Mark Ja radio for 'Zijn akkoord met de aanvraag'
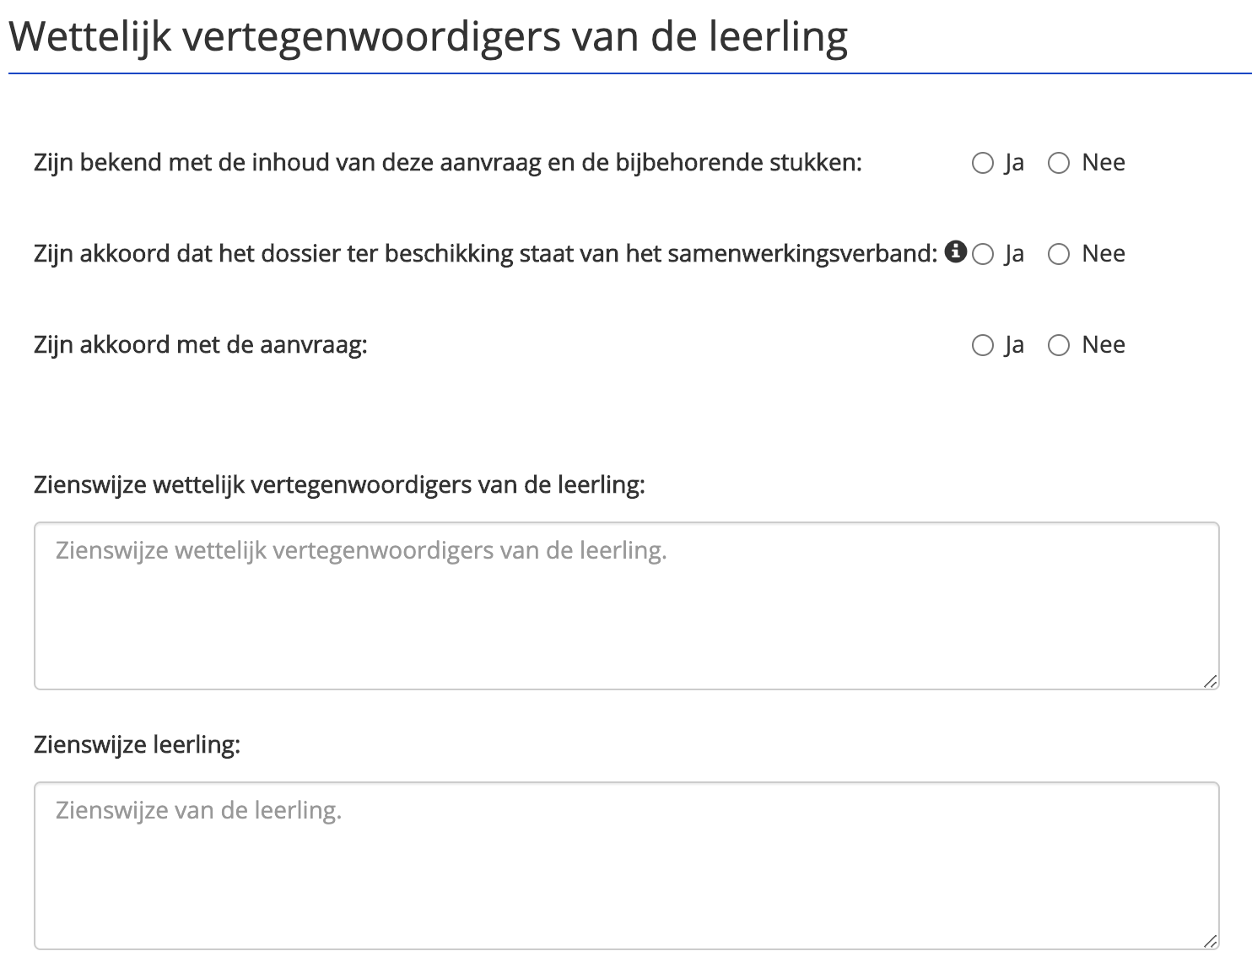1252x962 pixels. pos(983,345)
